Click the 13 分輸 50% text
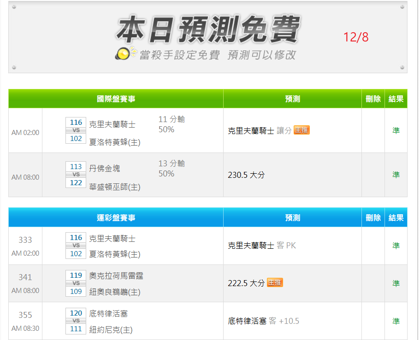420x340 pixels. pos(172,169)
